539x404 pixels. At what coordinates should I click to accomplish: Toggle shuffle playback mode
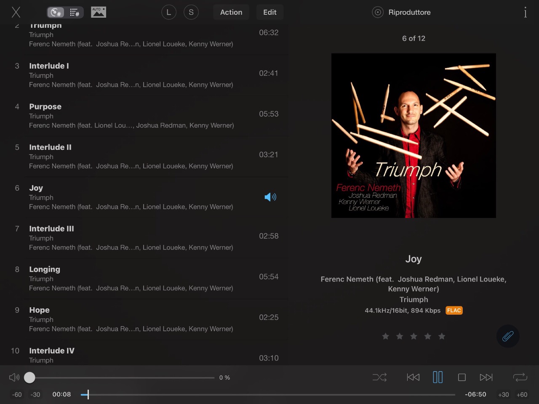379,377
